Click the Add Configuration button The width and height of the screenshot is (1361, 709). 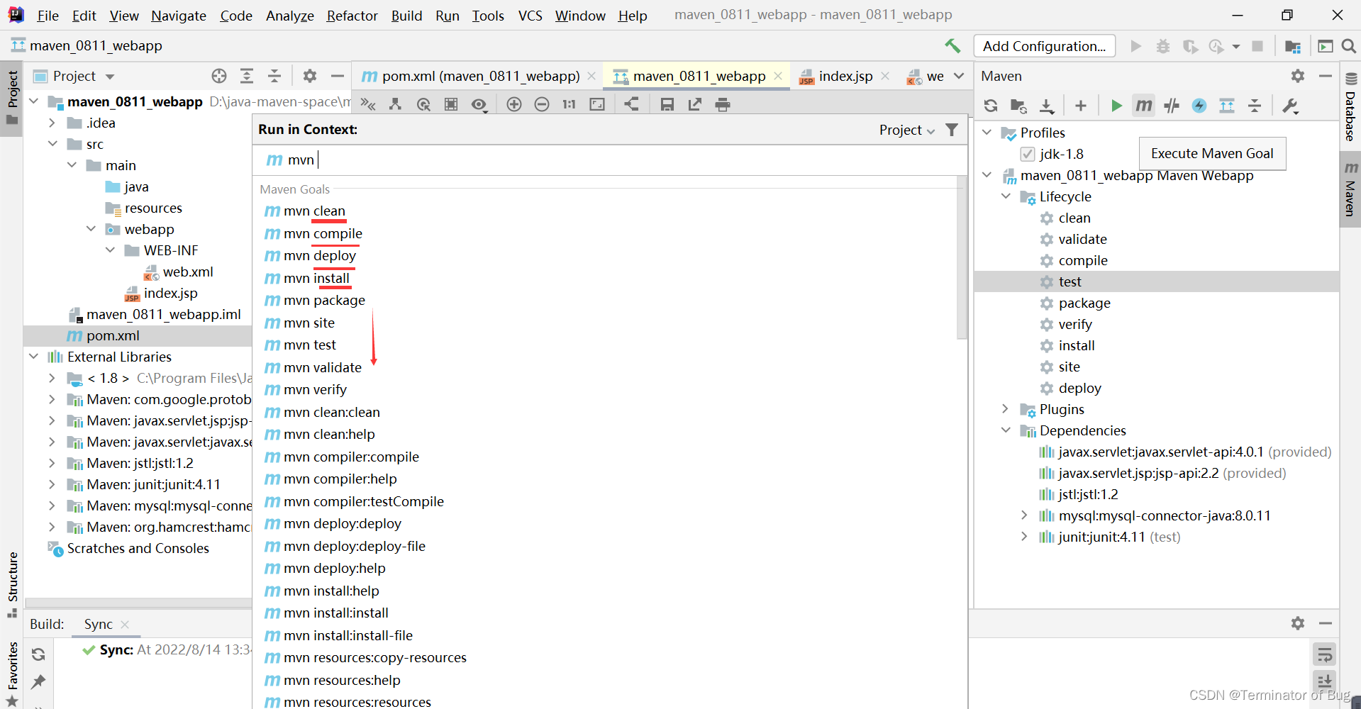[1044, 46]
